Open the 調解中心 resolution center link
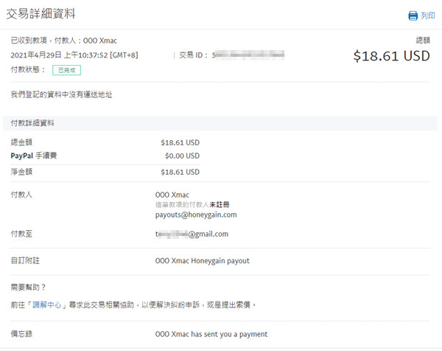 tap(47, 305)
